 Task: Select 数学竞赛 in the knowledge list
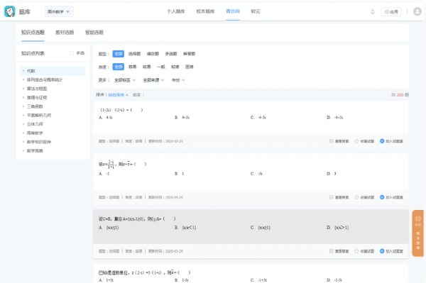coord(35,150)
